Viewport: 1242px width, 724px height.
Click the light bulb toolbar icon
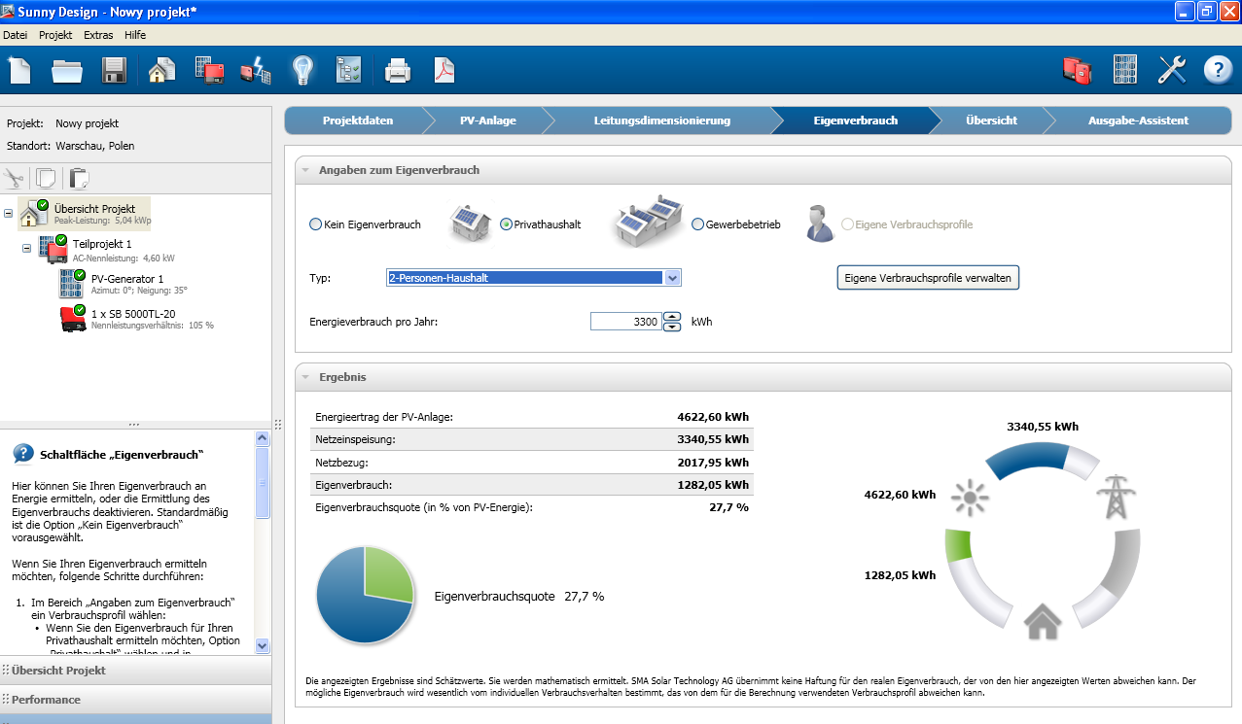pyautogui.click(x=302, y=70)
